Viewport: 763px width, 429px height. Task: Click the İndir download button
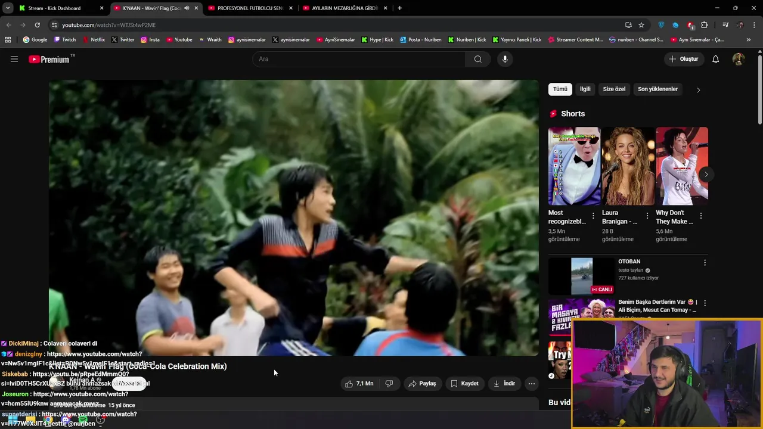pos(504,384)
